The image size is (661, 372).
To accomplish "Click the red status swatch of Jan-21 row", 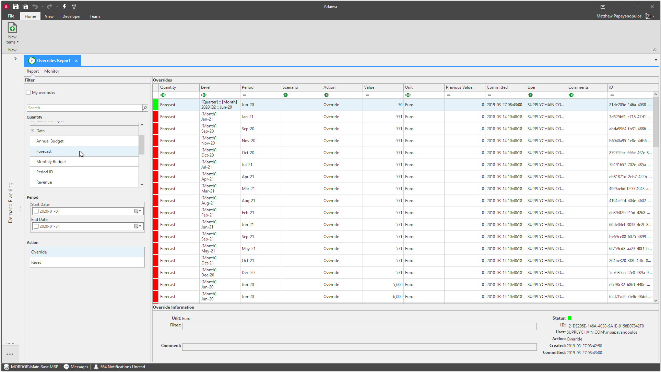I will pyautogui.click(x=156, y=117).
